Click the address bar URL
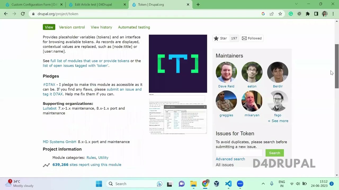The image size is (339, 190). [58, 14]
